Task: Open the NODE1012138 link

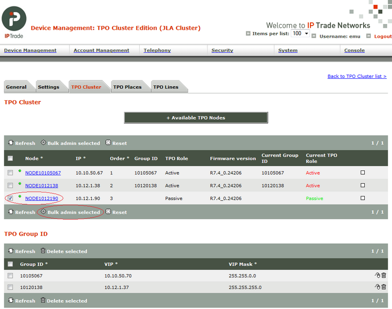Action: (42, 185)
